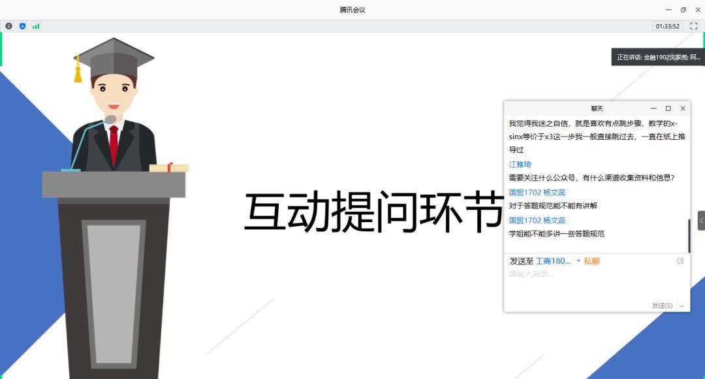The image size is (705, 379).
Task: Click the 01:33:52 meeting timer
Action: (x=668, y=26)
